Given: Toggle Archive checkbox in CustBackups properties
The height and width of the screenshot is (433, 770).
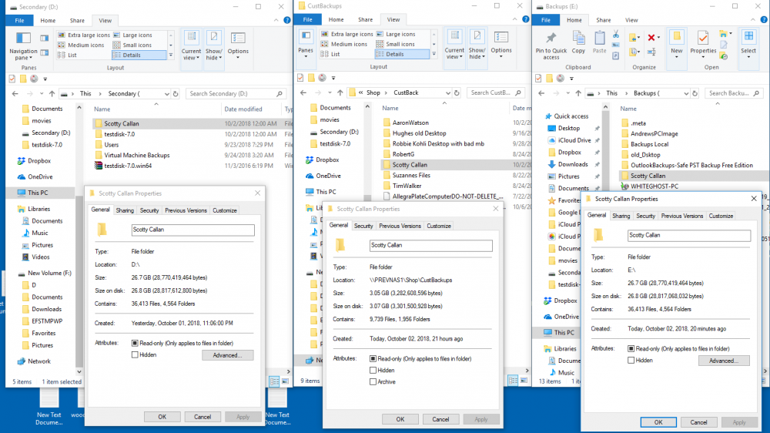Looking at the screenshot, I should [373, 382].
